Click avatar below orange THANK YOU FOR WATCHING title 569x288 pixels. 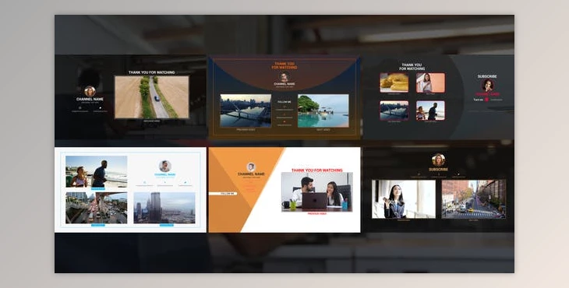point(284,77)
